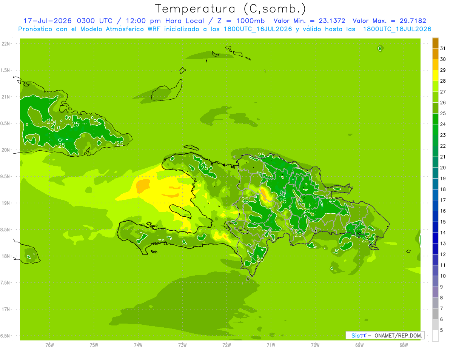Click the '71W' longitude axis label

pyautogui.click(x=271, y=345)
